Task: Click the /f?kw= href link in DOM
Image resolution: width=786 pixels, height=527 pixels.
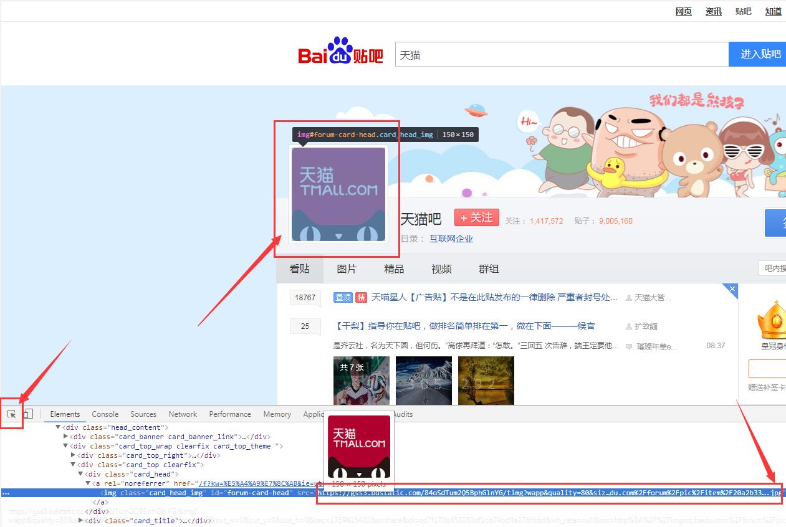Action: point(261,483)
